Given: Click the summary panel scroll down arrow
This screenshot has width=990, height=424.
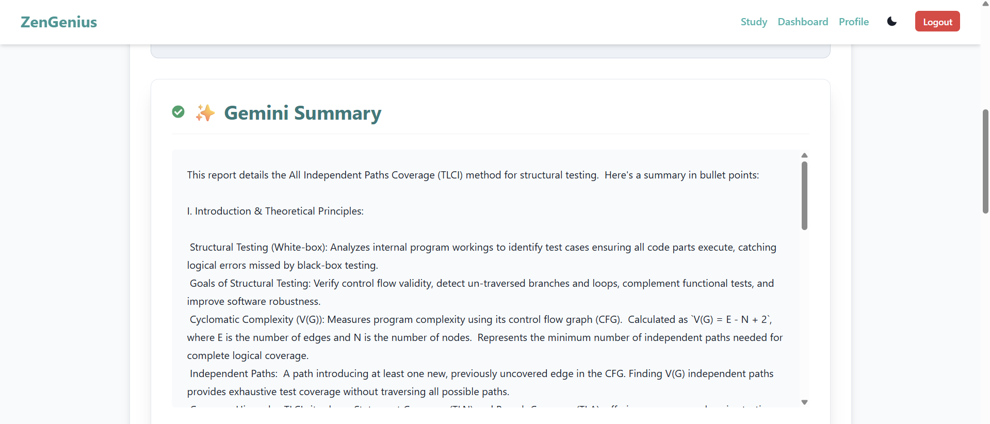Looking at the screenshot, I should coord(804,402).
